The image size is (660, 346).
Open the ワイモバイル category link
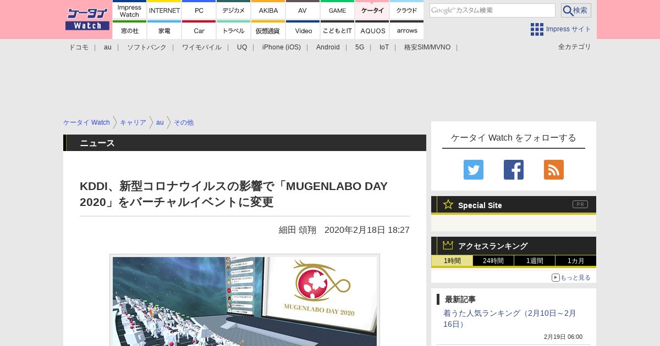202,47
